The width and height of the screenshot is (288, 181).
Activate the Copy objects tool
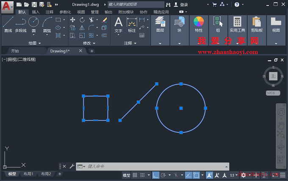coord(72,27)
